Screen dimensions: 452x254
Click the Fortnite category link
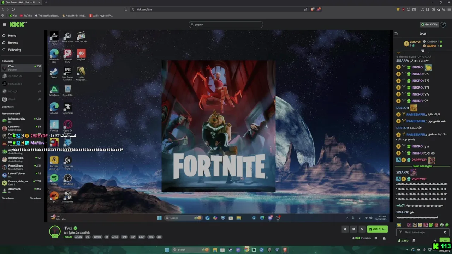67,237
